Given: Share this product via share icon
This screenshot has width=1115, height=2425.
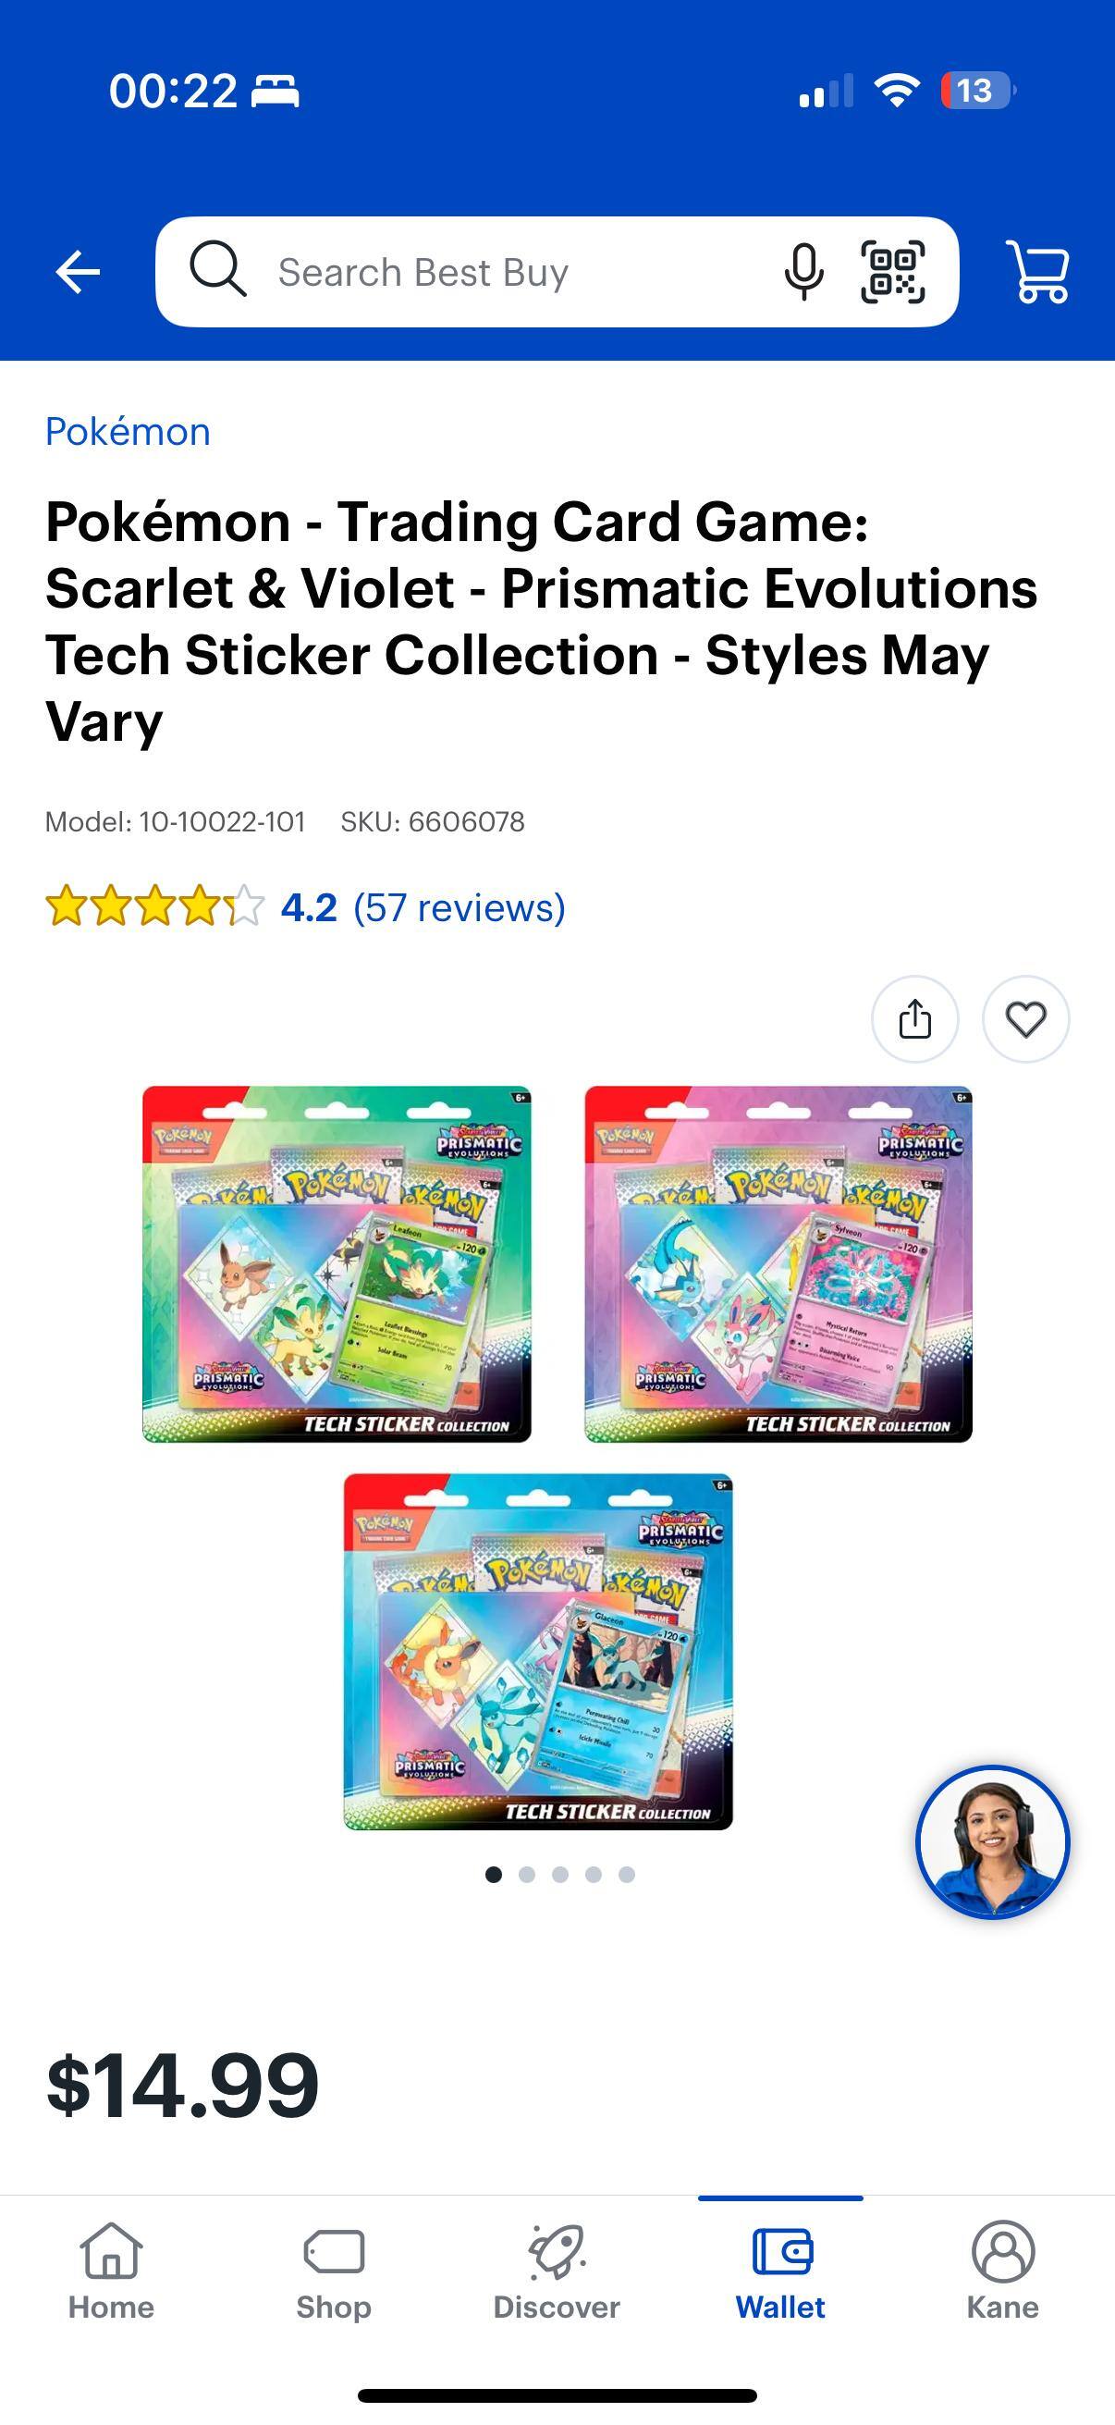Looking at the screenshot, I should coord(914,1018).
